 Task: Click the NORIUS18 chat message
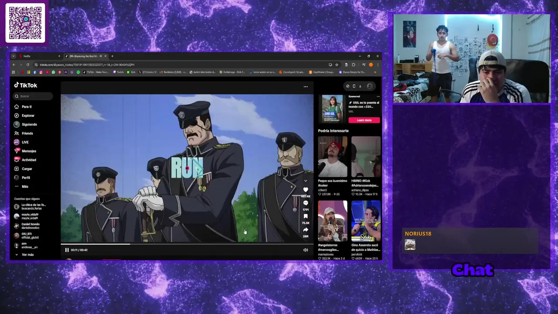pos(470,241)
